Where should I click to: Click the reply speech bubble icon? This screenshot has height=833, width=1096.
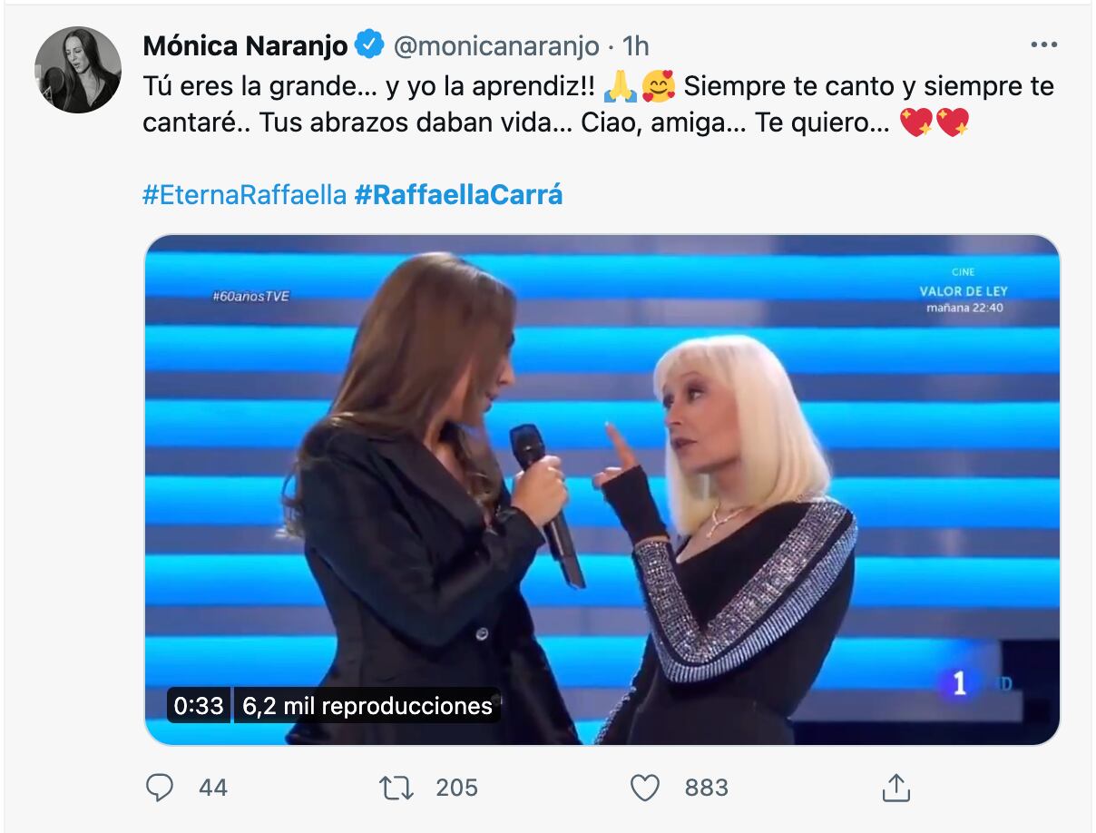coord(160,788)
